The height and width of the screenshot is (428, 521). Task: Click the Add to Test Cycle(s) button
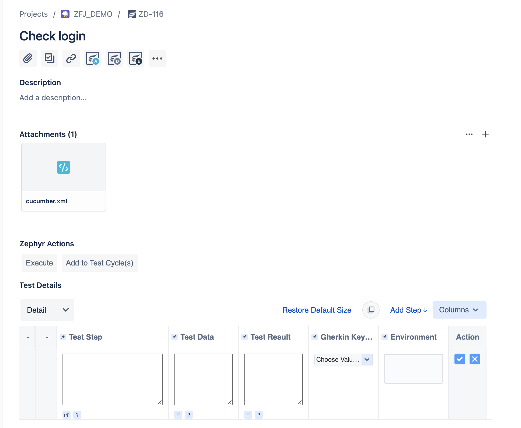pyautogui.click(x=99, y=263)
